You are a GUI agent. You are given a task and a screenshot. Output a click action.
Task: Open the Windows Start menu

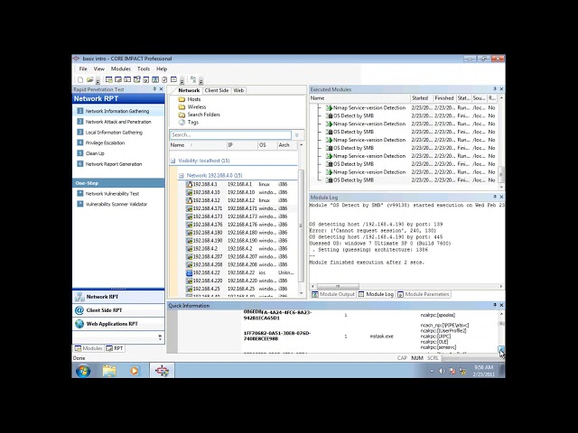point(83,371)
